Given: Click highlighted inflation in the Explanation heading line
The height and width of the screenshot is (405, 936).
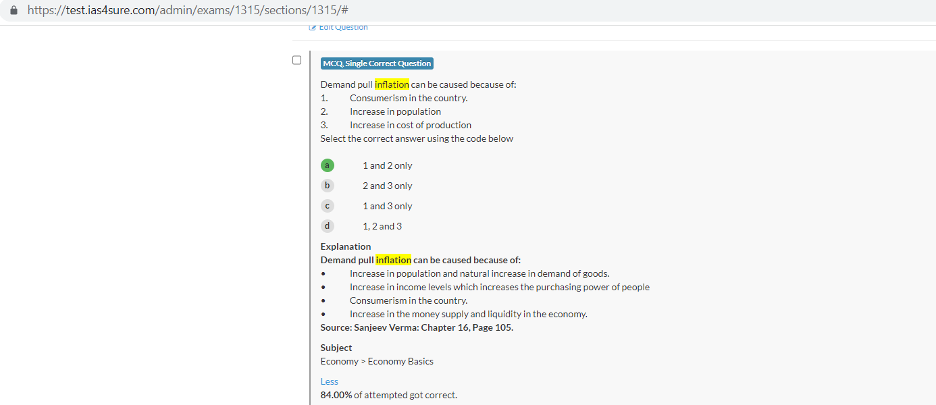Looking at the screenshot, I should click(393, 260).
